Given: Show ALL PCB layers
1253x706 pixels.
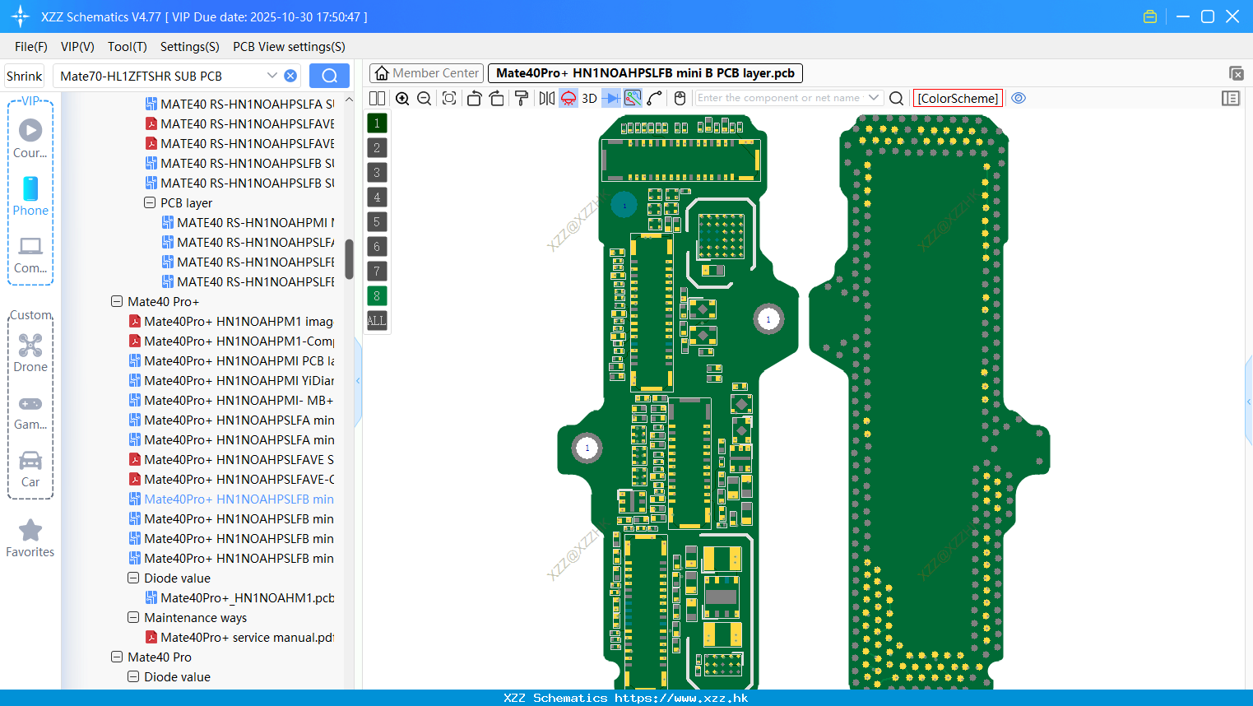Looking at the screenshot, I should pyautogui.click(x=377, y=320).
